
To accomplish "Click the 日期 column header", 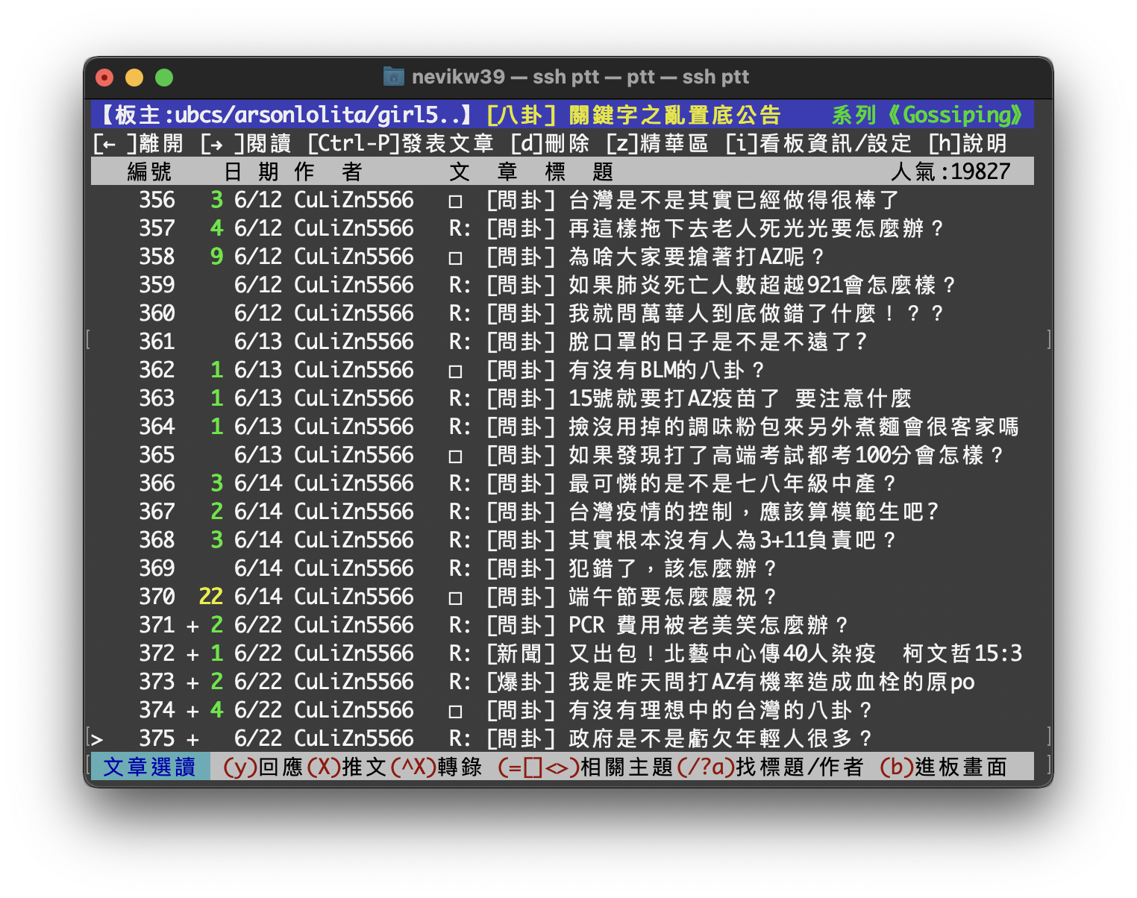I will click(251, 172).
